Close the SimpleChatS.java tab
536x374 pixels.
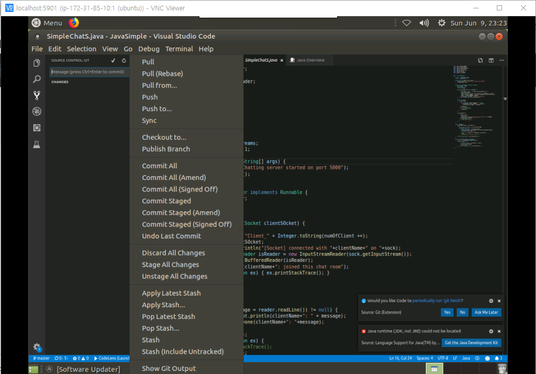pyautogui.click(x=282, y=61)
